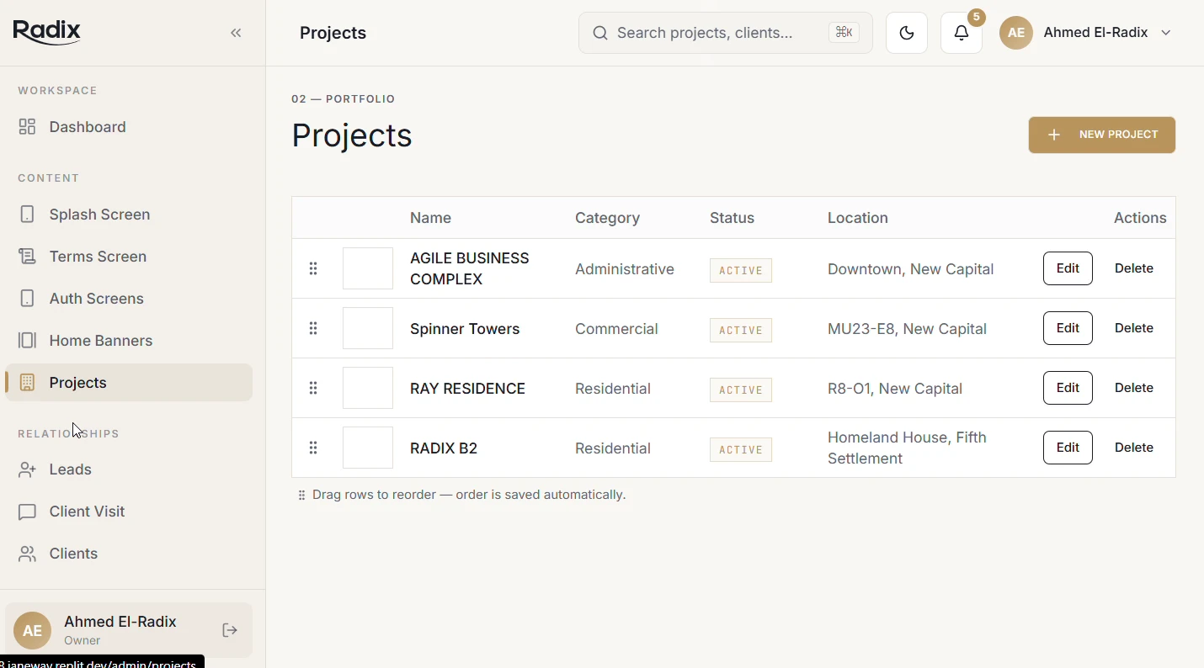Collapse the sidebar with the double chevron
Viewport: 1204px width, 668px height.
[x=237, y=33]
